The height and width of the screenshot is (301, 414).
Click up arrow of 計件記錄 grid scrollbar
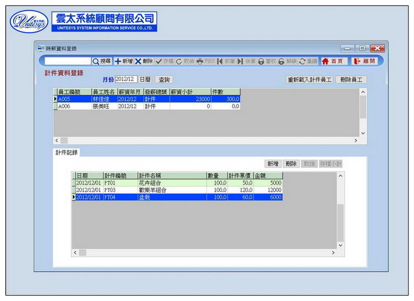341,176
